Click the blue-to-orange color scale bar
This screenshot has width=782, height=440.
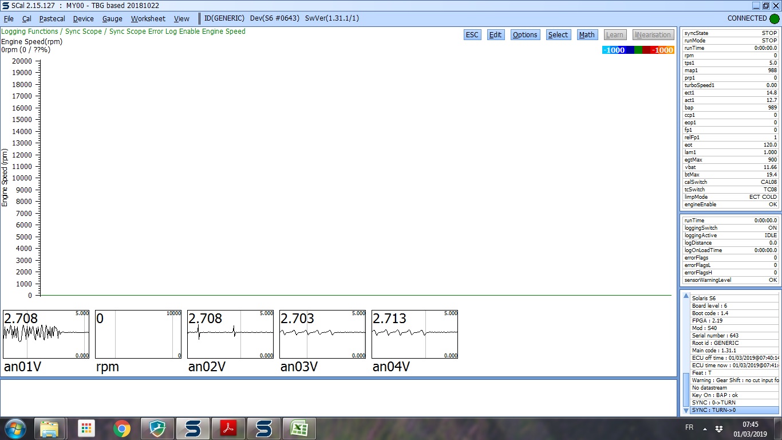pos(638,50)
